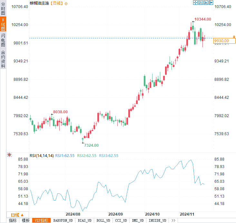Viewport: 236px width, 223px height.
Task: Click the 9930.00 current price label
Action: point(221,41)
